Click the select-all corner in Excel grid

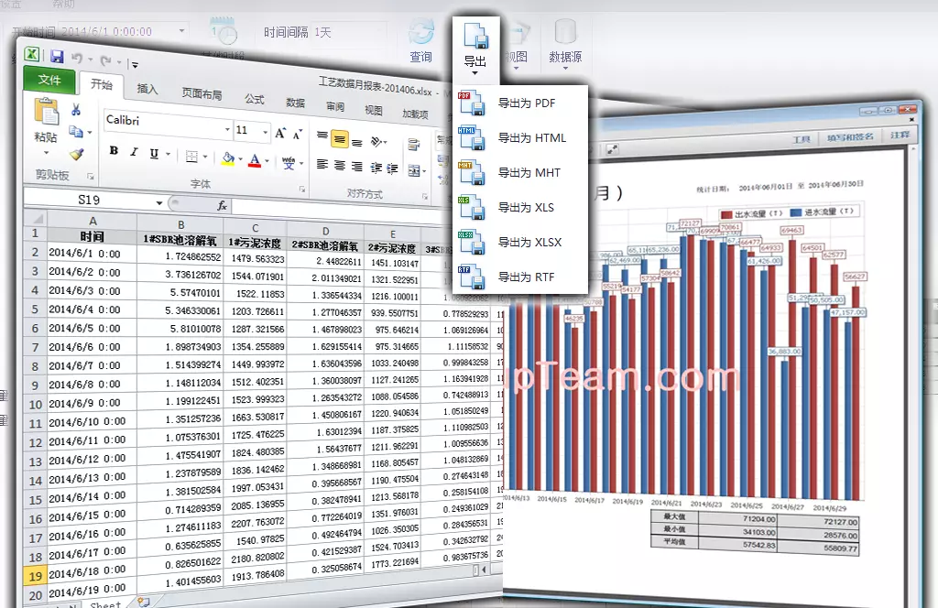(36, 218)
